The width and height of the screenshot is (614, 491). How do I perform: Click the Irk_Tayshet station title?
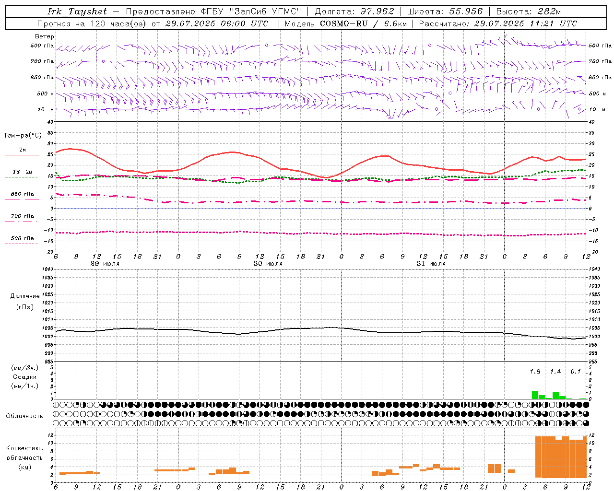tap(77, 12)
